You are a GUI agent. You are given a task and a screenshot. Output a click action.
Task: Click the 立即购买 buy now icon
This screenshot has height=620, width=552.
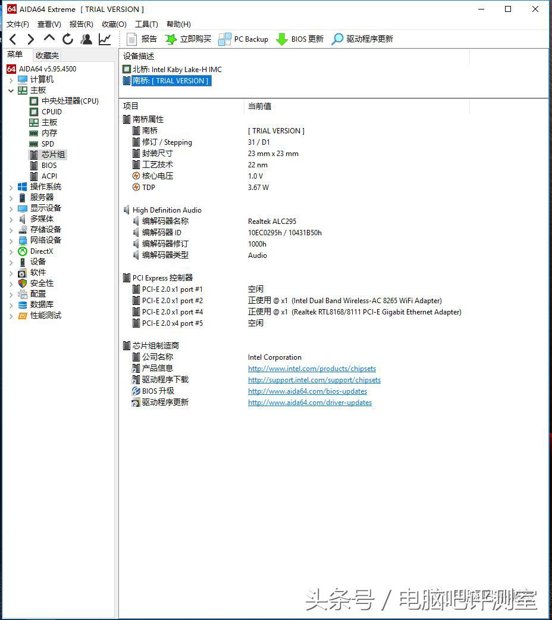[188, 39]
